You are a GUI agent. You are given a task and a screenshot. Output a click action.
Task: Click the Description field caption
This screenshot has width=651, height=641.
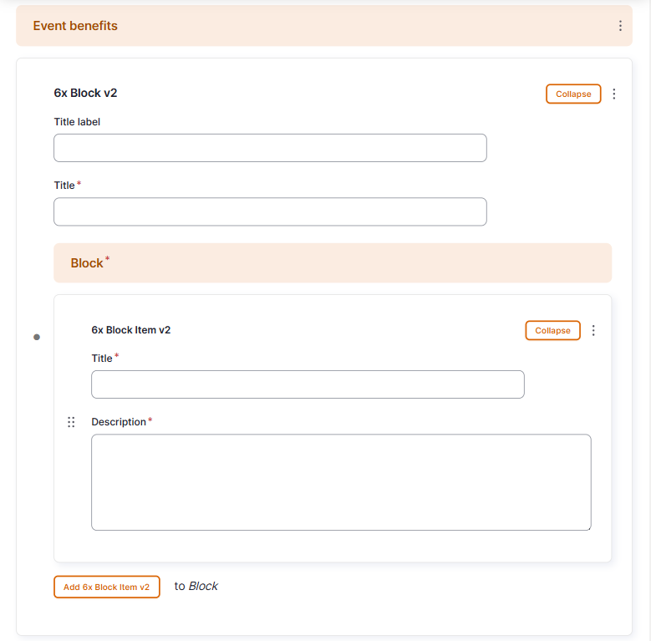pyautogui.click(x=120, y=422)
